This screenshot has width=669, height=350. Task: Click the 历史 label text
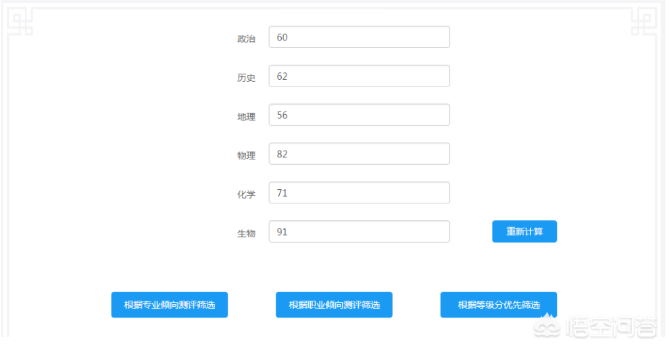tap(246, 78)
